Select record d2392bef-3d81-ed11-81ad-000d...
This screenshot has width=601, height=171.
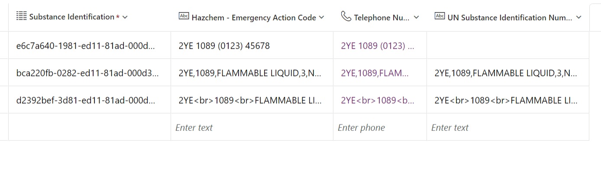85,100
